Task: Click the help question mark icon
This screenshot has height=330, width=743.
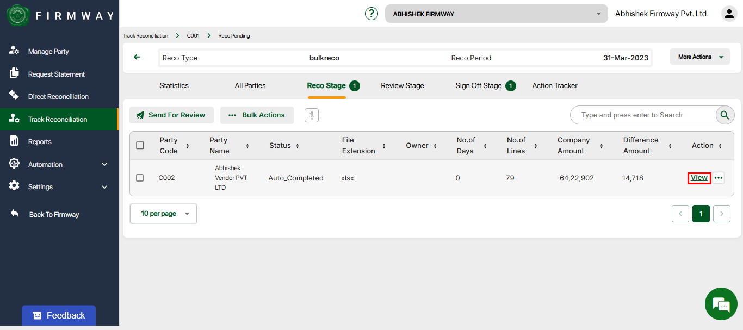Action: pyautogui.click(x=371, y=14)
